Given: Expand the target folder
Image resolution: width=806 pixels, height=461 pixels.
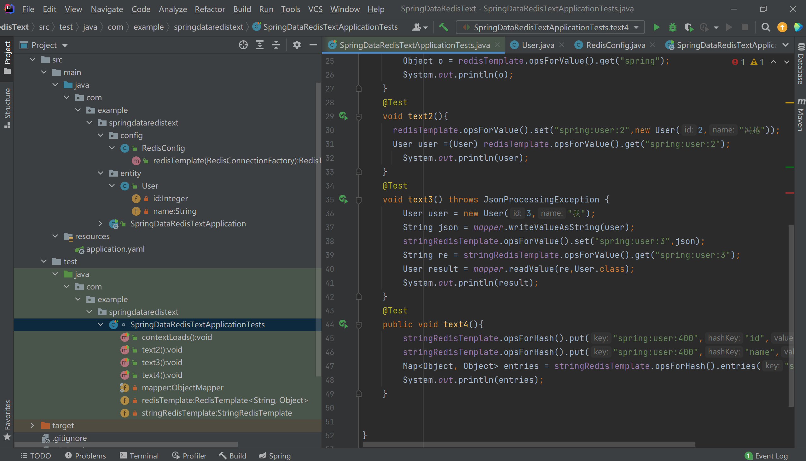Looking at the screenshot, I should coord(32,425).
